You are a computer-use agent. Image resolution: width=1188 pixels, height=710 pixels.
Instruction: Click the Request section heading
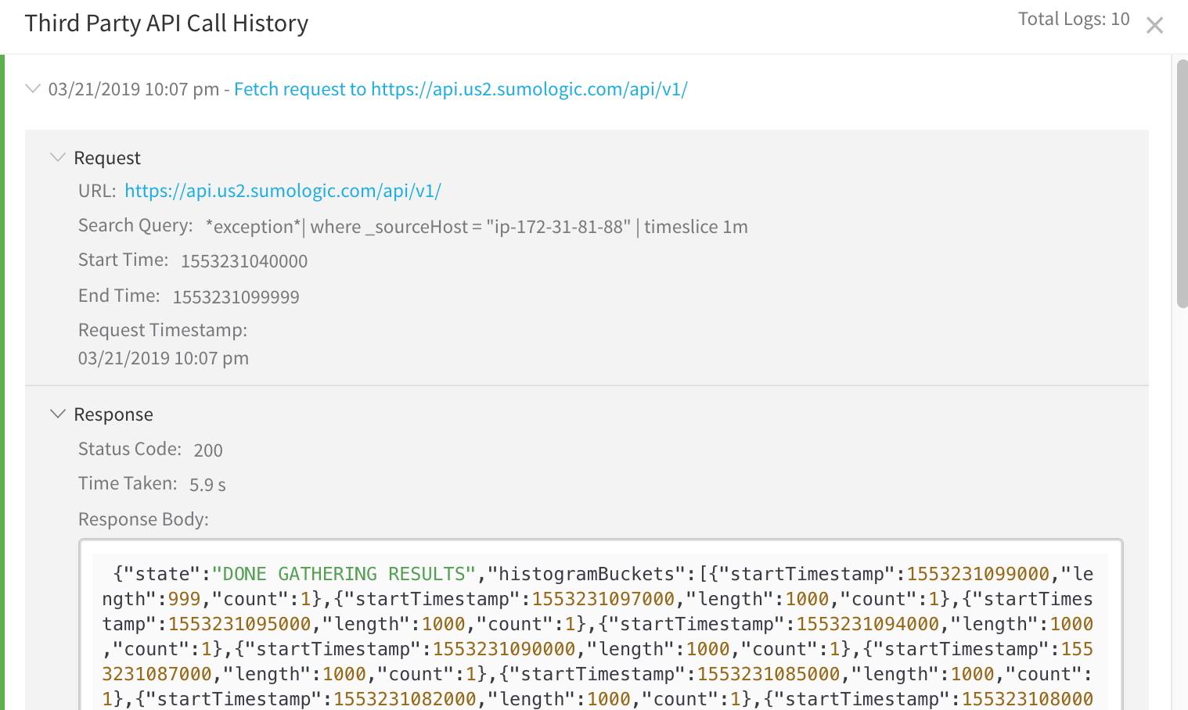(107, 158)
